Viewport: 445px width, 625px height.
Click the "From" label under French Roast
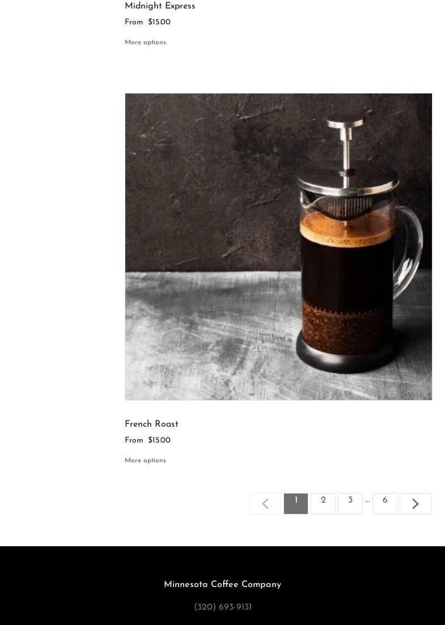click(x=134, y=440)
